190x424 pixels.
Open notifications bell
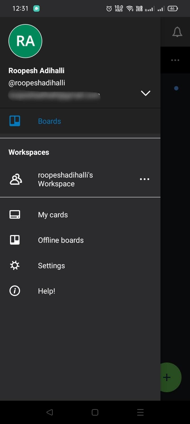pyautogui.click(x=177, y=32)
